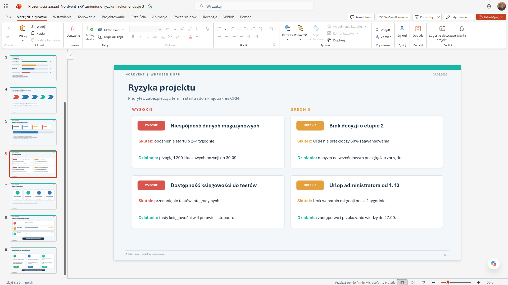The image size is (508, 285).
Task: Expand the Prezentuj options arrow
Action: [x=438, y=17]
